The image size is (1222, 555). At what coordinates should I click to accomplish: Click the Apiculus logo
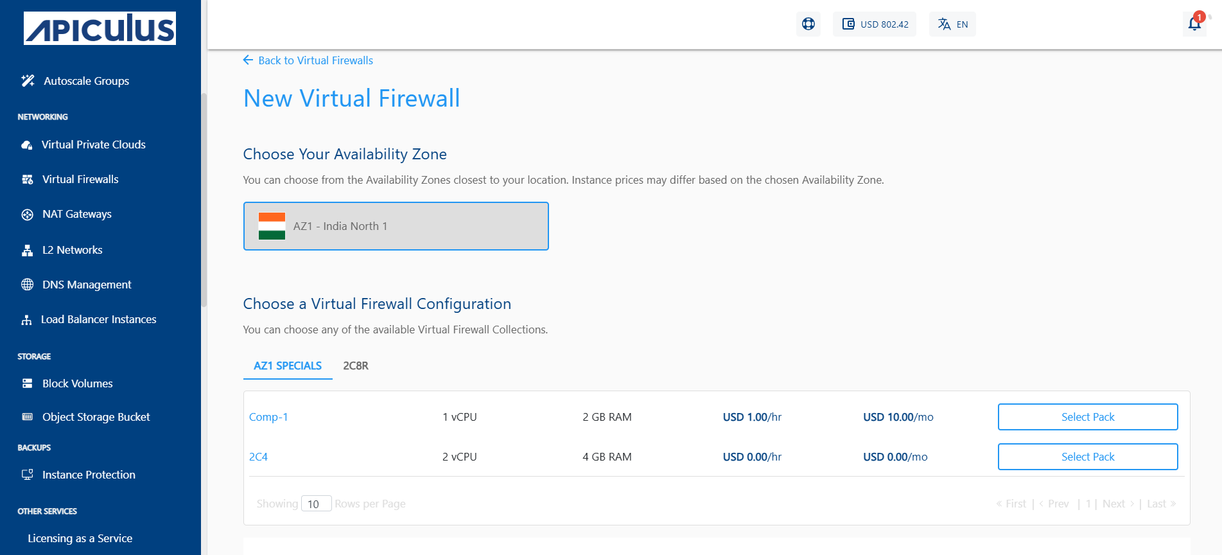pos(100,28)
